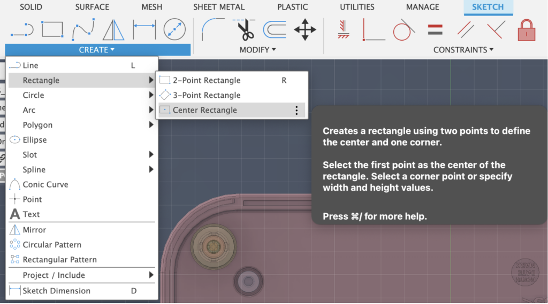Expand the Arc submenu
The height and width of the screenshot is (304, 548).
click(x=82, y=110)
